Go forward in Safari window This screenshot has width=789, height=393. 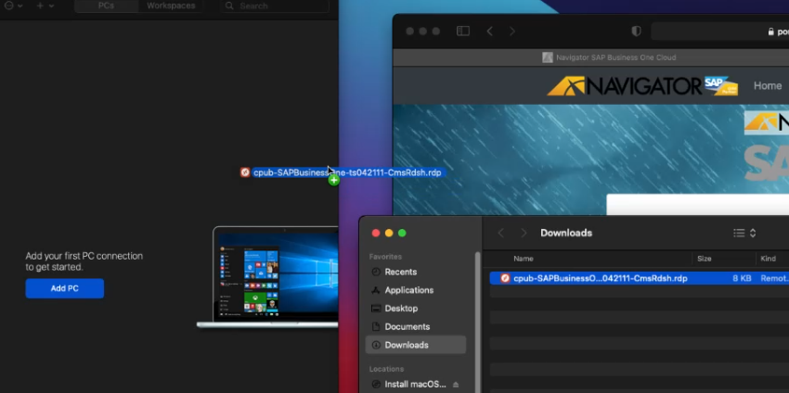tap(512, 32)
